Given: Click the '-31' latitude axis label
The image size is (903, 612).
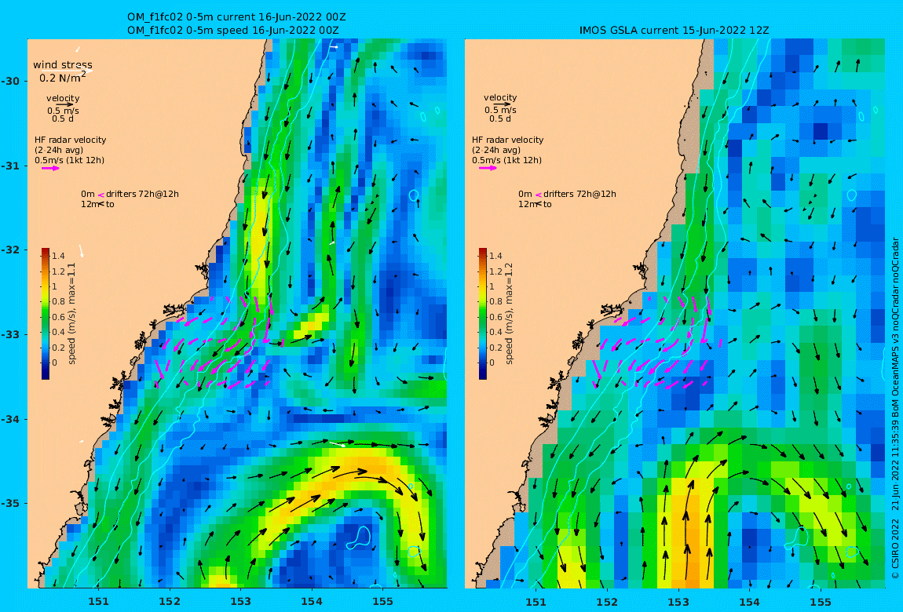Looking at the screenshot, I should click(10, 166).
